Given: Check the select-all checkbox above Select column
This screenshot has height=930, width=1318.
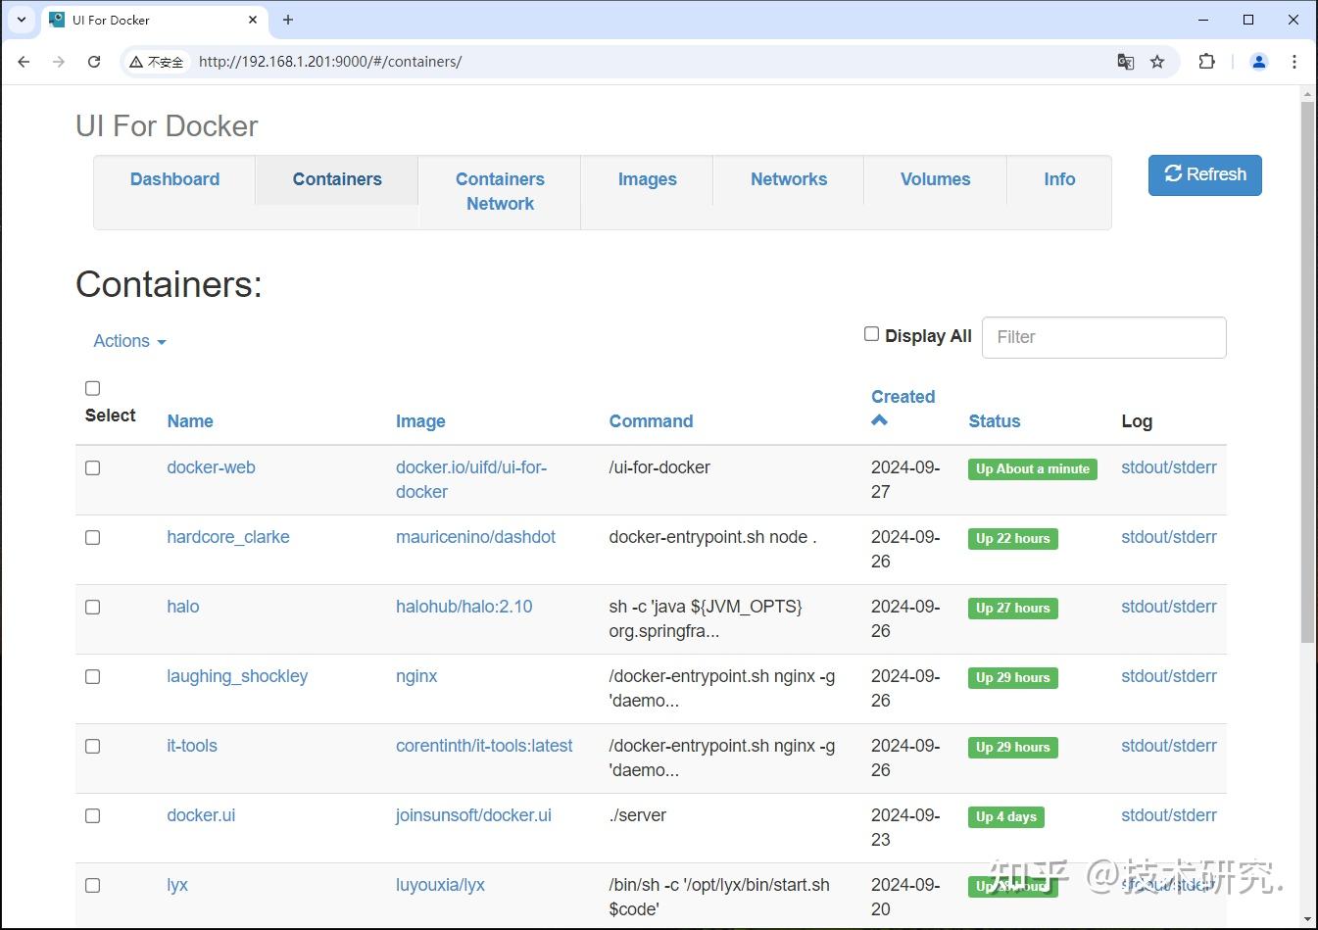Looking at the screenshot, I should point(92,388).
